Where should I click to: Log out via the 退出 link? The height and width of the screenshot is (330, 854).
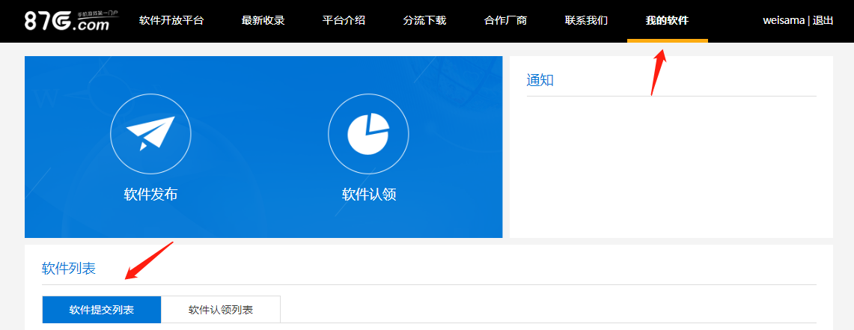[823, 21]
